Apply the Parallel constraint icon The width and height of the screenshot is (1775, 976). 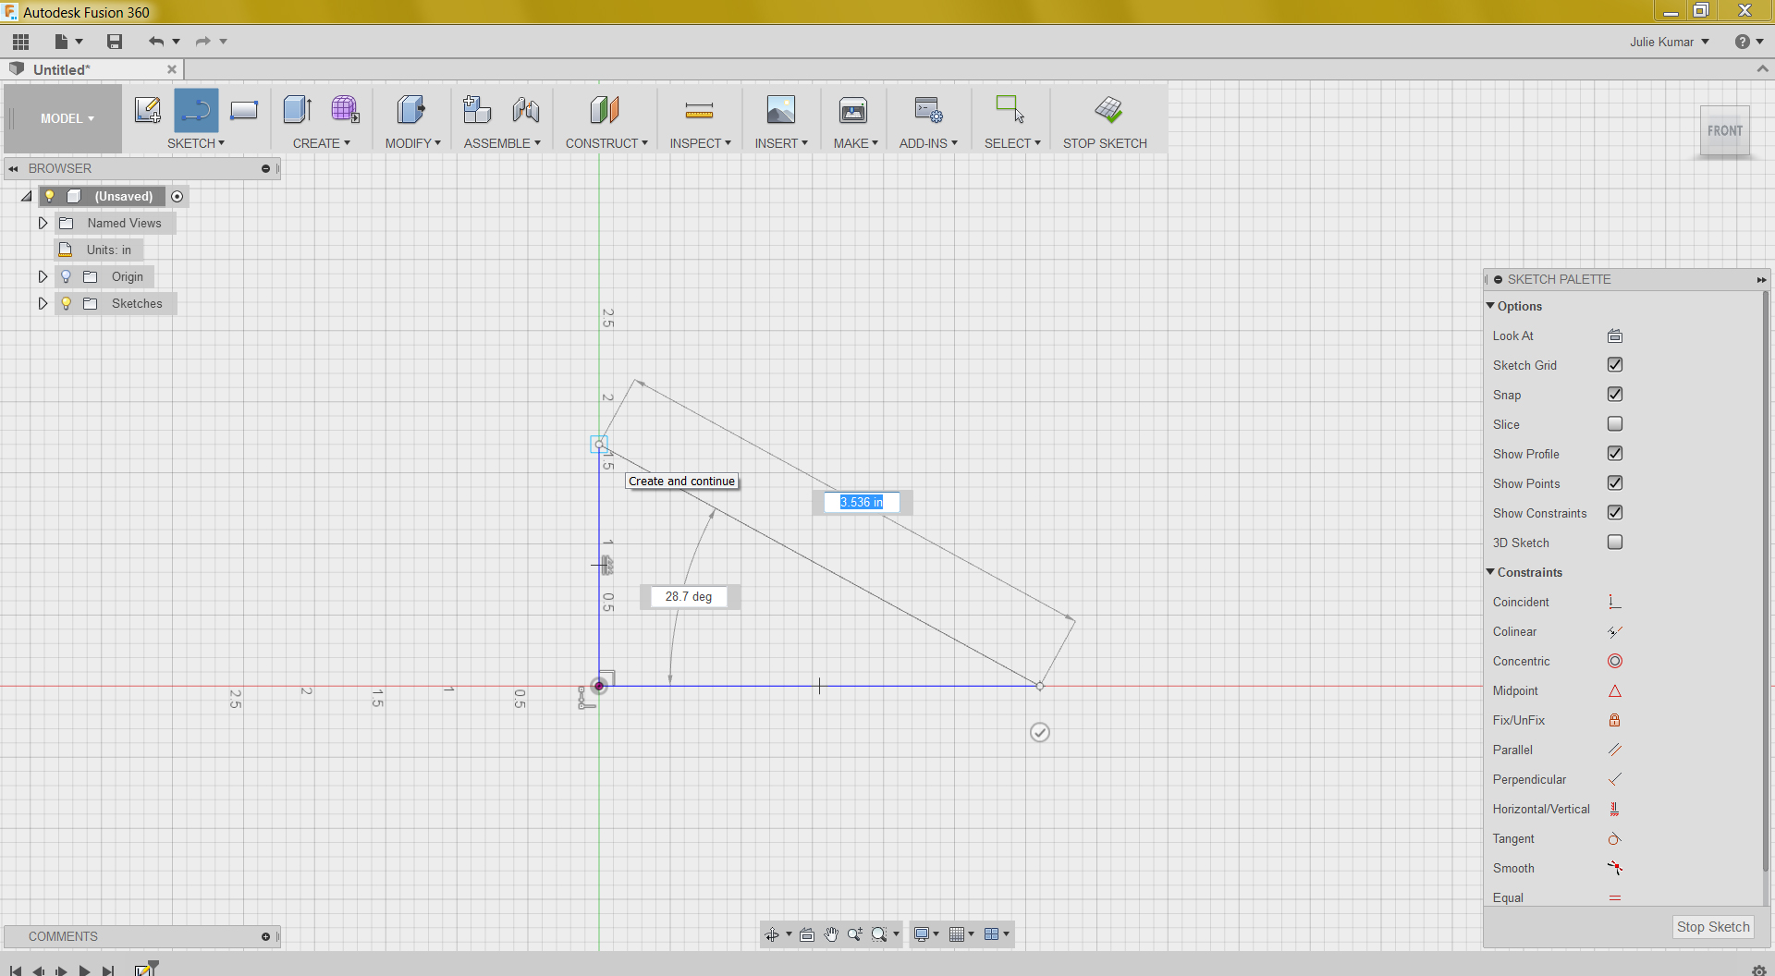[x=1615, y=750]
